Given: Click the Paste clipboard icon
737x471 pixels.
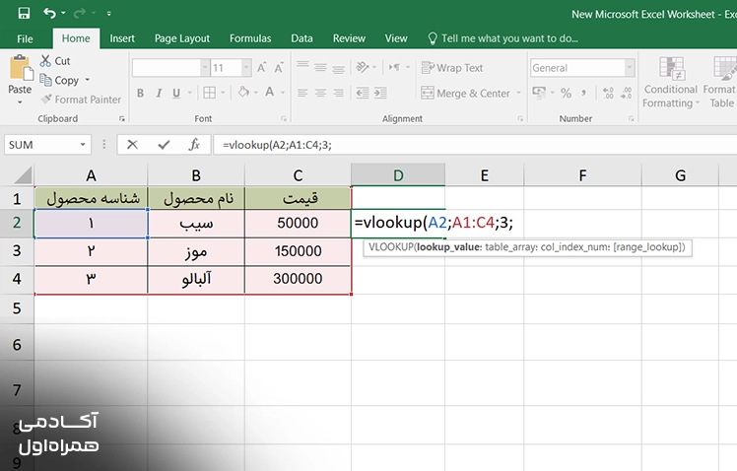Looking at the screenshot, I should 21,68.
